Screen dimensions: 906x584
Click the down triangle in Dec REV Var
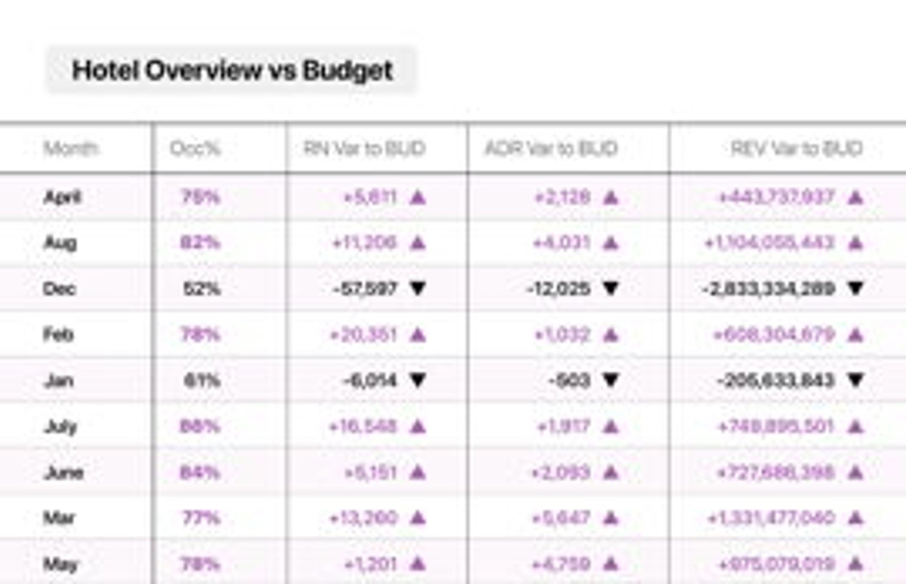[856, 289]
